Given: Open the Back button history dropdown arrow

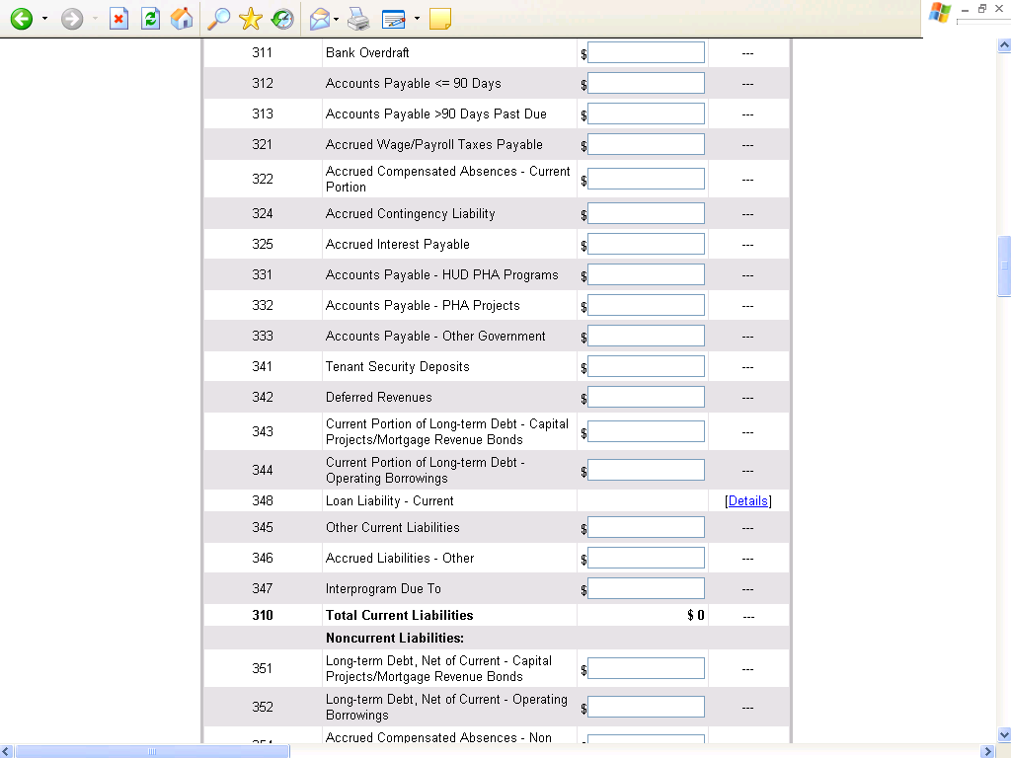Looking at the screenshot, I should click(x=44, y=19).
